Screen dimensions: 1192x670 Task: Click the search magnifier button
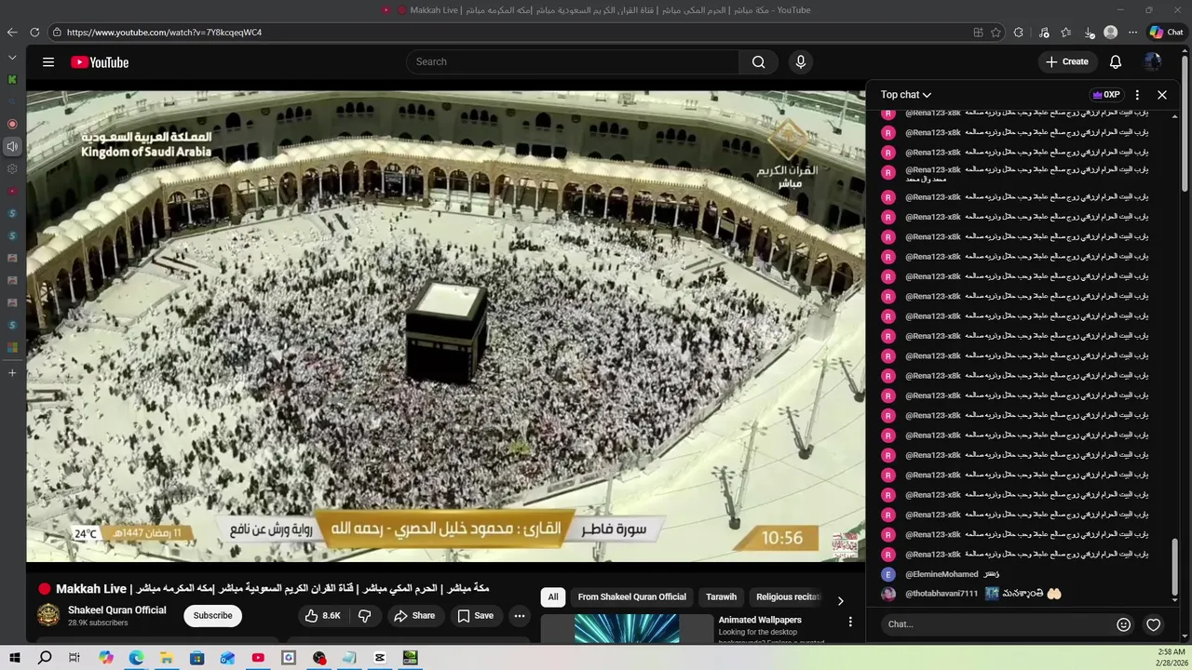(x=758, y=61)
